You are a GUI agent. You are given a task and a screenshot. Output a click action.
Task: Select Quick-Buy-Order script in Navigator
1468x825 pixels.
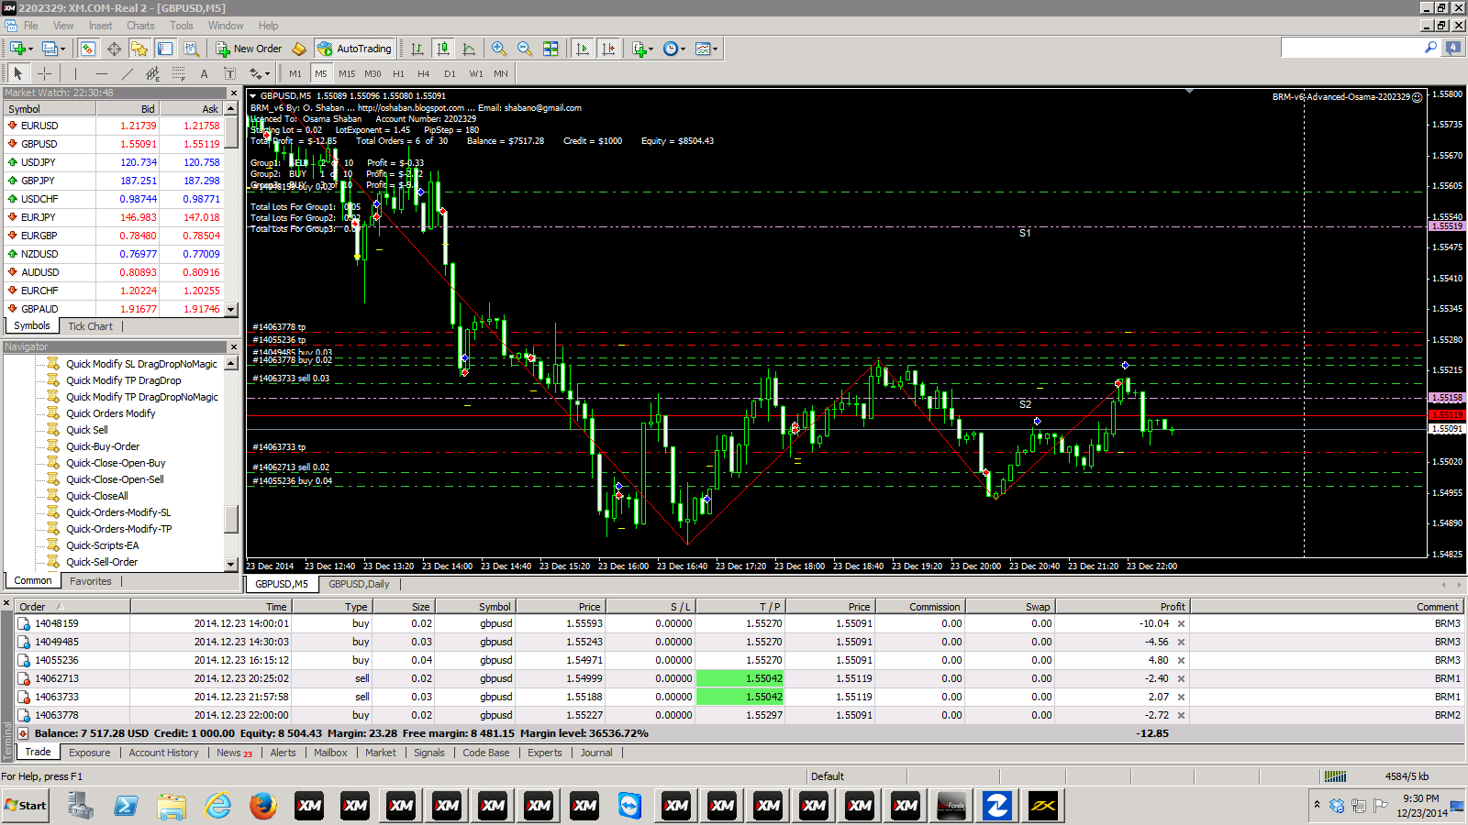tap(103, 446)
